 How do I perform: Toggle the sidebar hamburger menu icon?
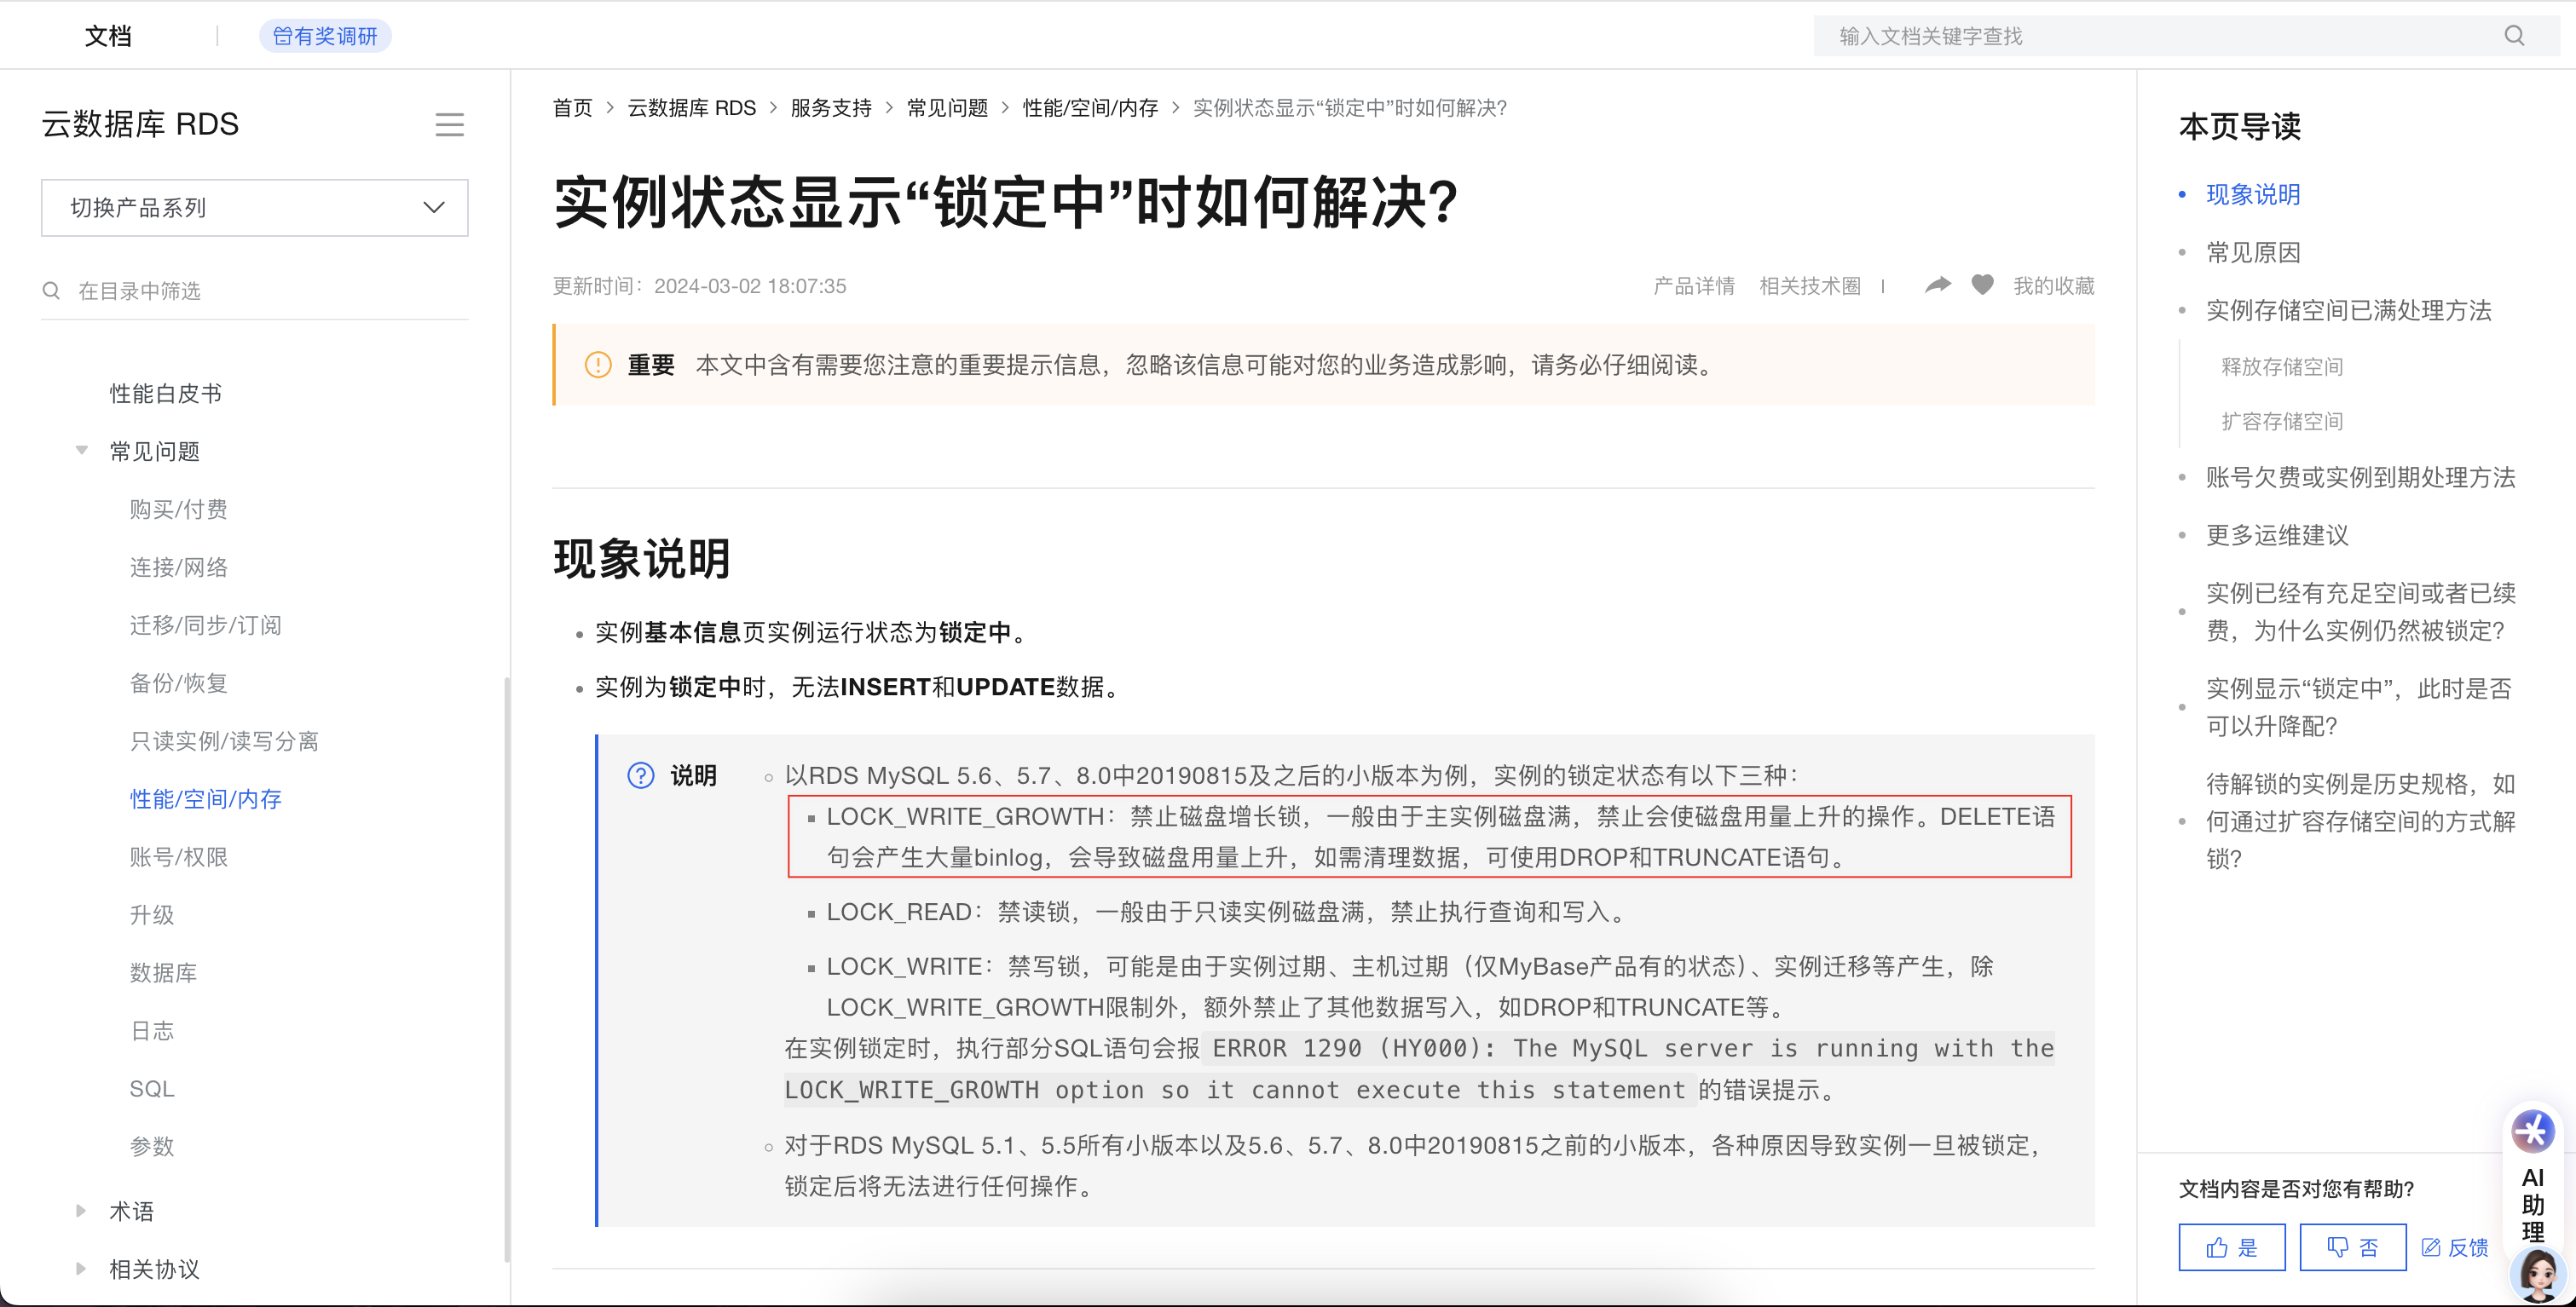tap(449, 125)
